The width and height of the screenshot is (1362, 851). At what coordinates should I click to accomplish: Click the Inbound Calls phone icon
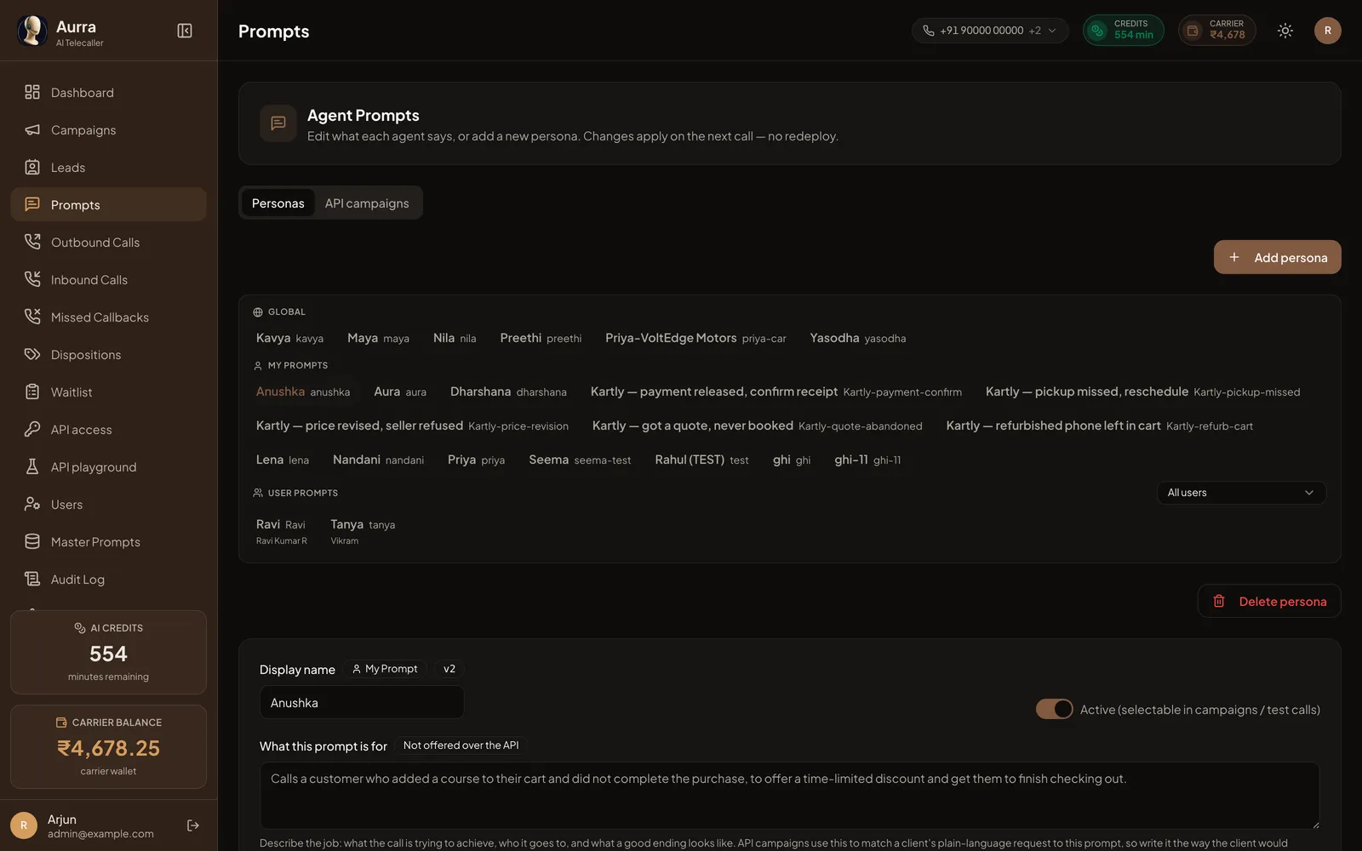click(32, 279)
